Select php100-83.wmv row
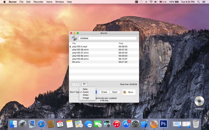The height and width of the screenshot is (130, 209). coord(104,59)
